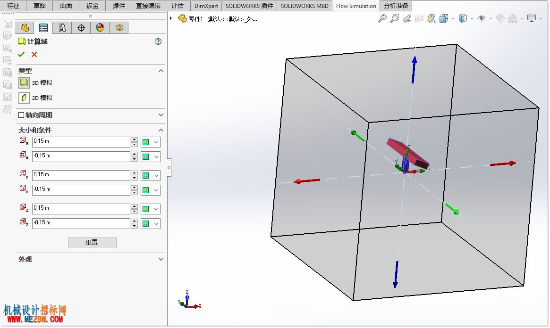
Task: Open the Flow Simulation analysis tree tab
Action: [119, 28]
